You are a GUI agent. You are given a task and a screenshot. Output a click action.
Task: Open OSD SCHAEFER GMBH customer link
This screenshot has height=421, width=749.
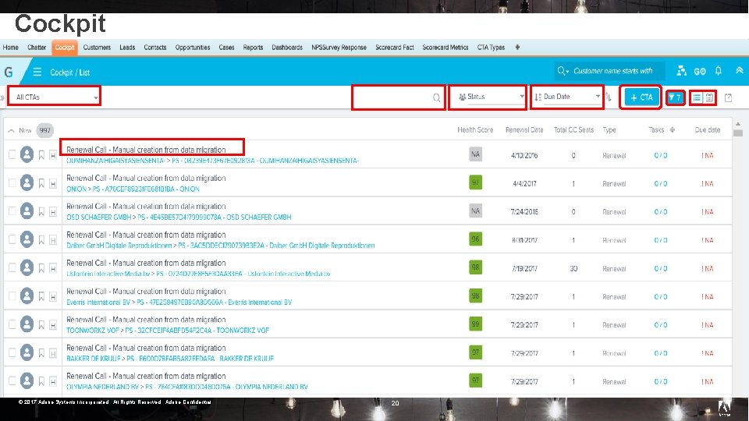pyautogui.click(x=98, y=218)
